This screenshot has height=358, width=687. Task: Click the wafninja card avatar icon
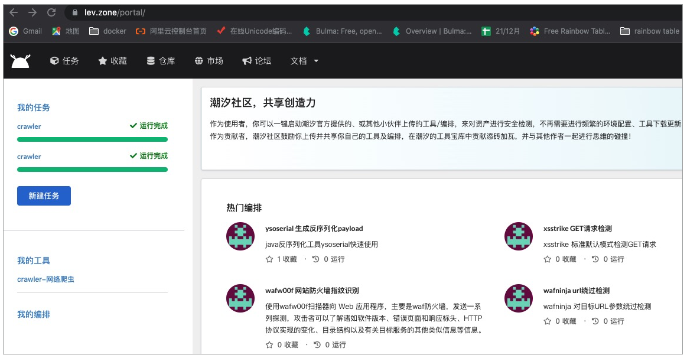point(518,298)
